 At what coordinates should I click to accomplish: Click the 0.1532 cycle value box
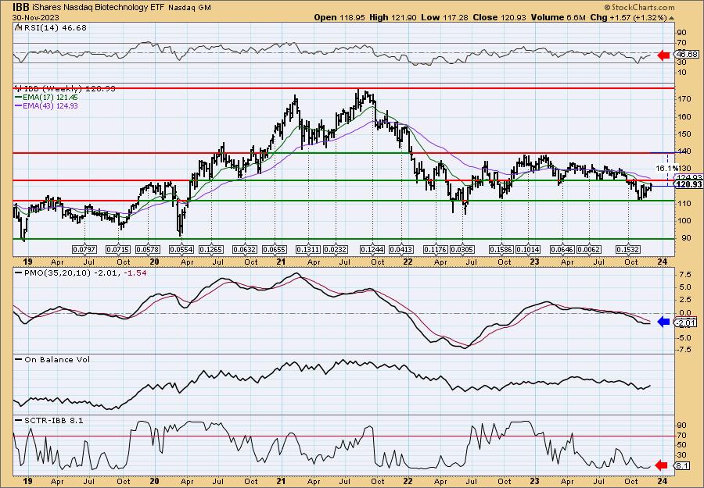627,249
